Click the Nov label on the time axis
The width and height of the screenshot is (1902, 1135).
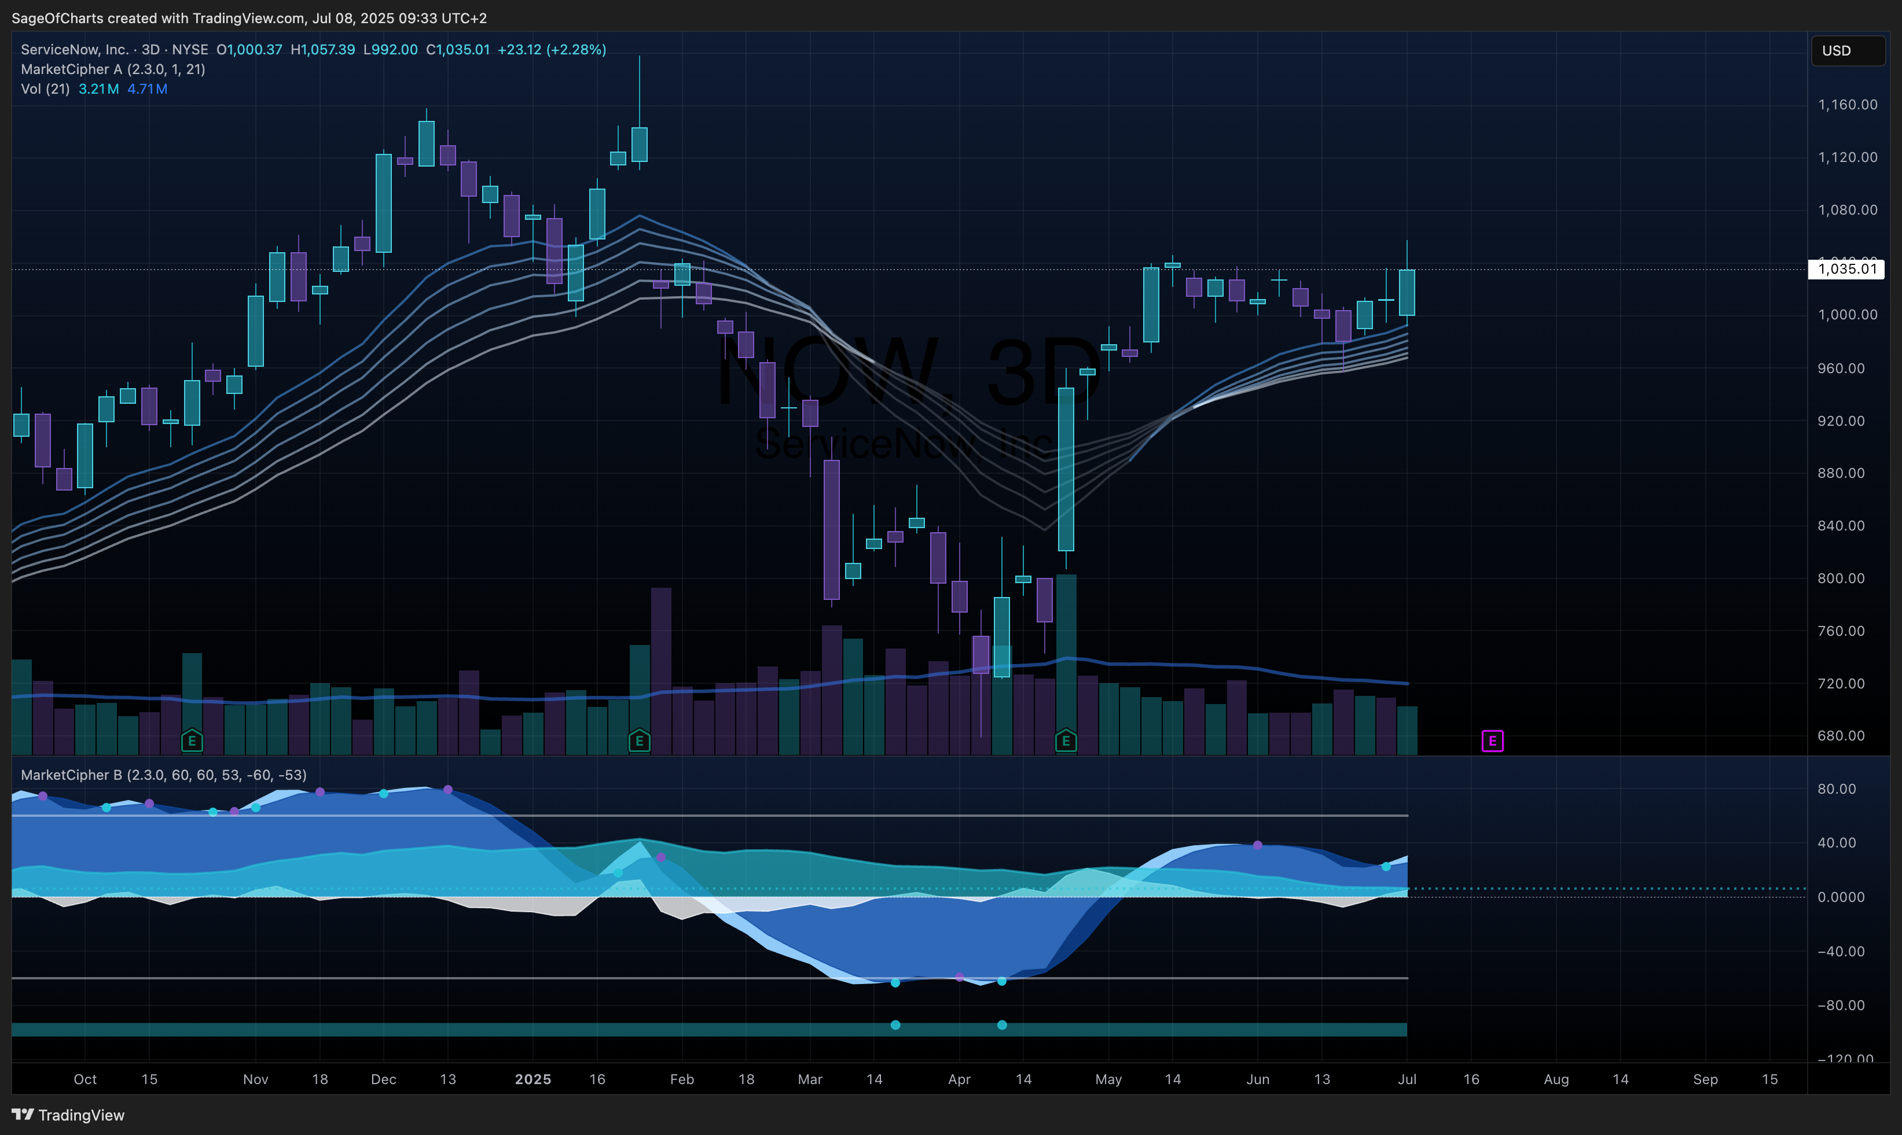255,1079
